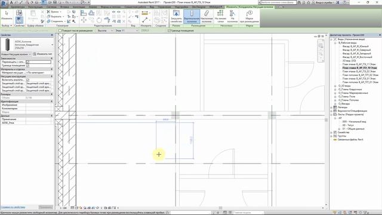Select the Move tool in Modify panel
This screenshot has height=215, width=382.
[84, 20]
